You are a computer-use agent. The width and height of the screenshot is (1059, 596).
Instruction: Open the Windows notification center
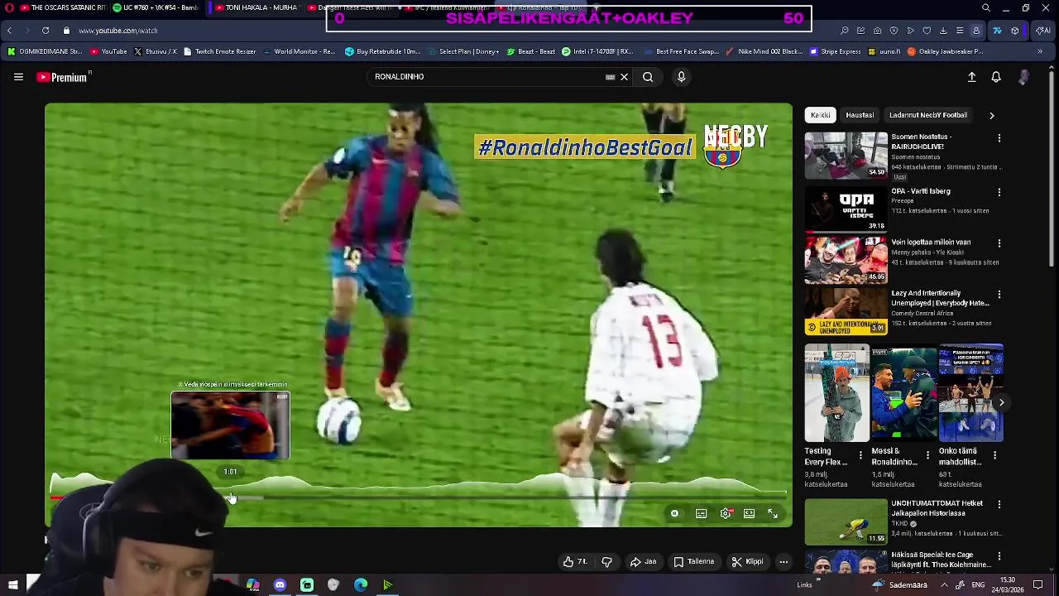point(1038,584)
